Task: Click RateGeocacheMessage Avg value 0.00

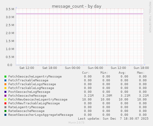Action: tap(124, 111)
